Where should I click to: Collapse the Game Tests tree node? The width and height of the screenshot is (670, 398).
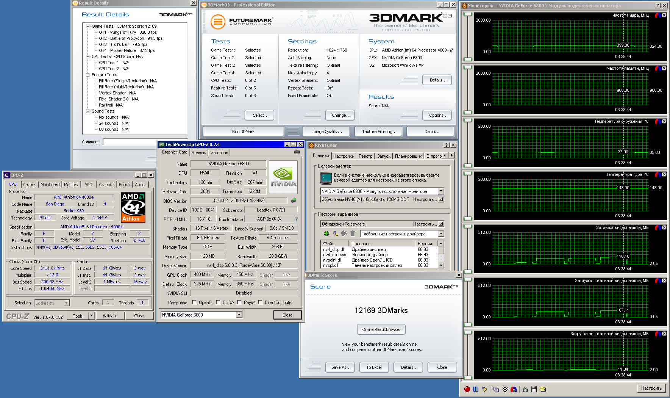(87, 26)
